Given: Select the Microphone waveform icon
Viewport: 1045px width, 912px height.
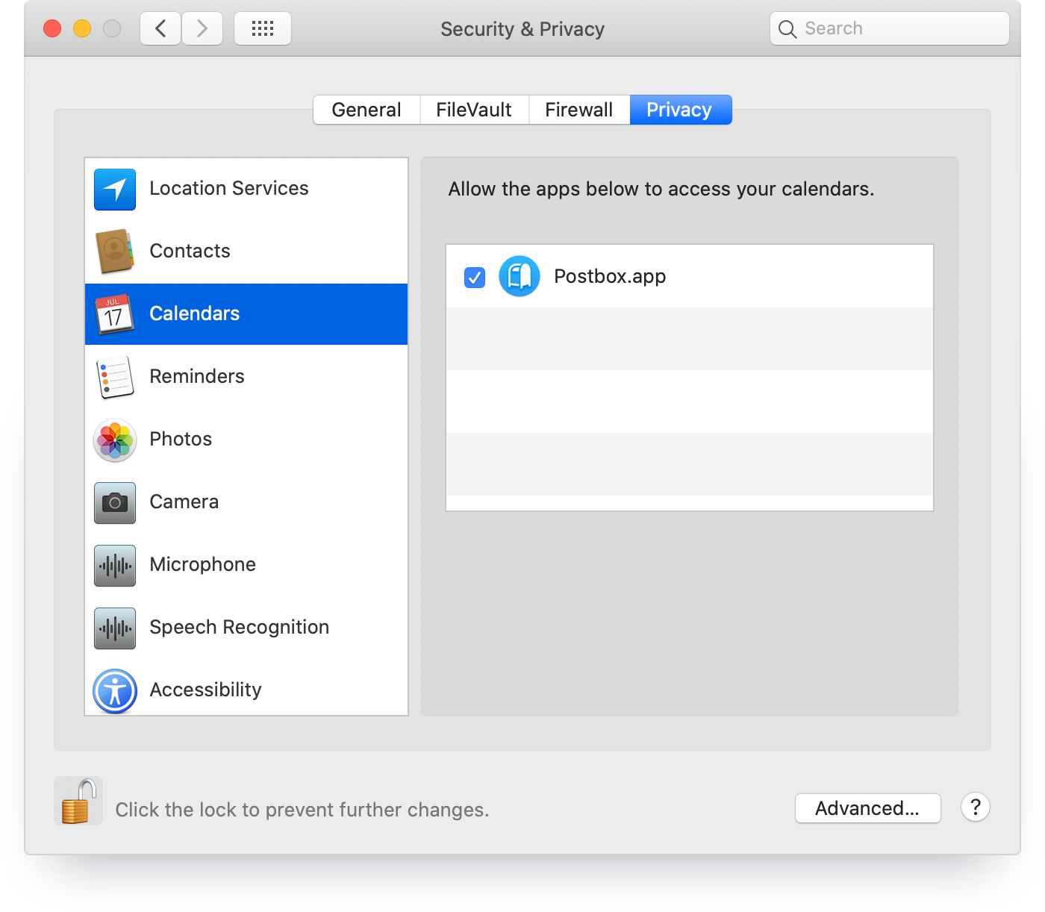Looking at the screenshot, I should pyautogui.click(x=114, y=565).
